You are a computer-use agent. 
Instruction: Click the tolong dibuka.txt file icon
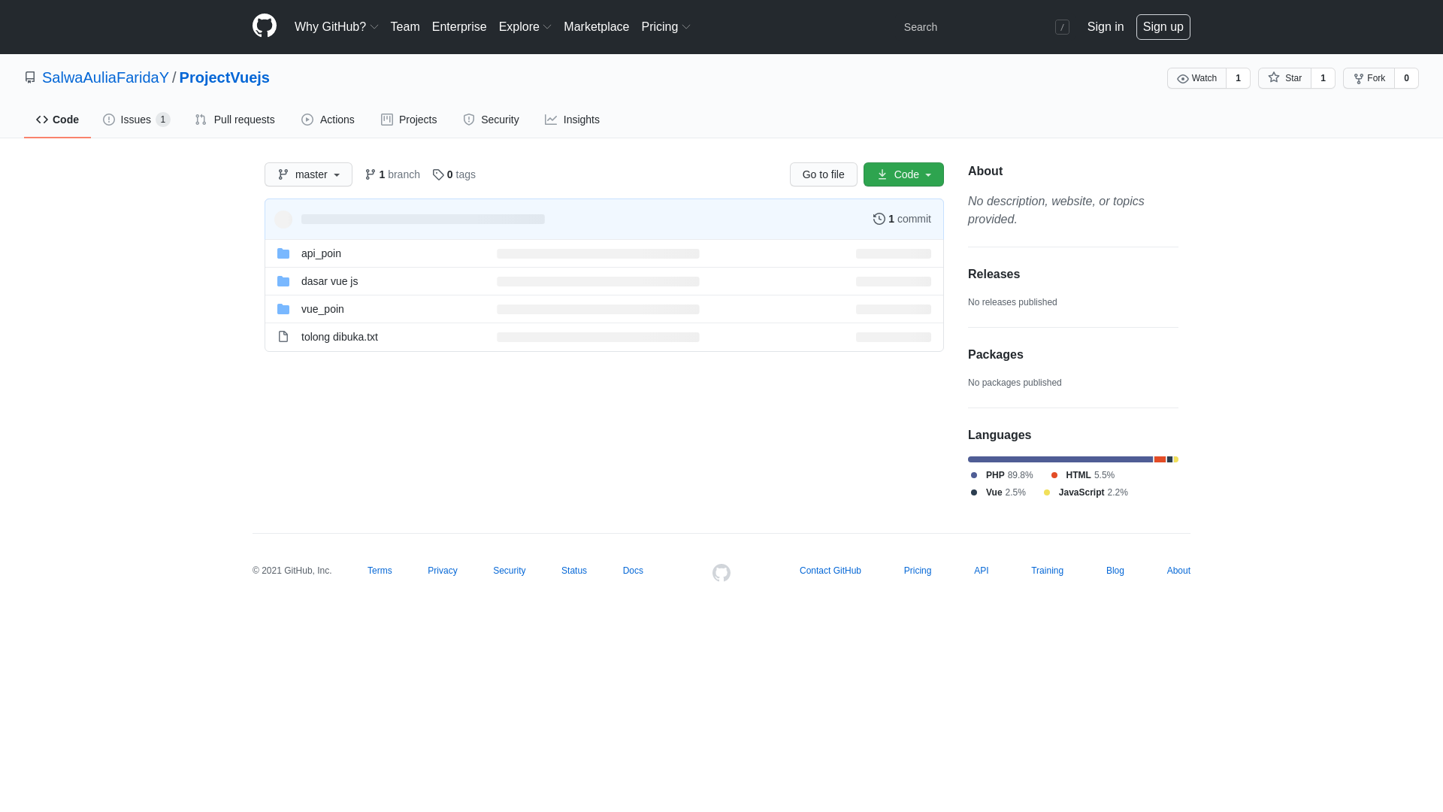(283, 337)
